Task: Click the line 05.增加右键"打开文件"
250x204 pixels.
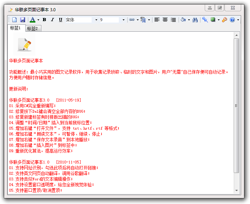Action: click(x=64, y=128)
